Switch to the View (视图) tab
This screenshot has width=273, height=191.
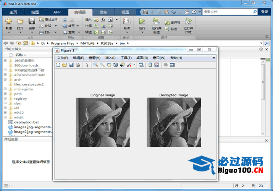pos(125,12)
